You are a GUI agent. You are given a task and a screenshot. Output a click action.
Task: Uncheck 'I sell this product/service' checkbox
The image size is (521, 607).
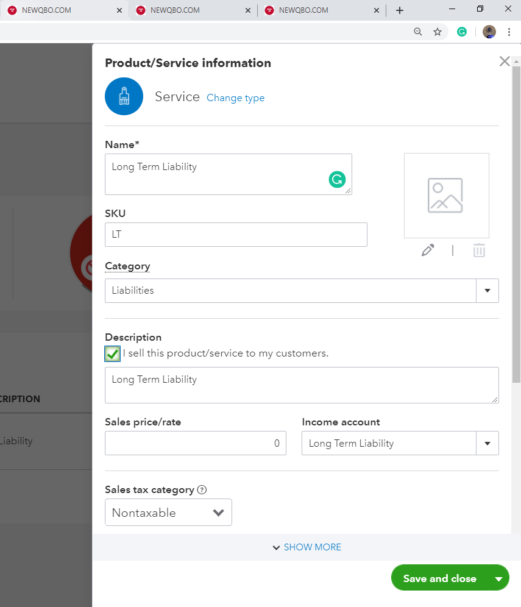[112, 353]
